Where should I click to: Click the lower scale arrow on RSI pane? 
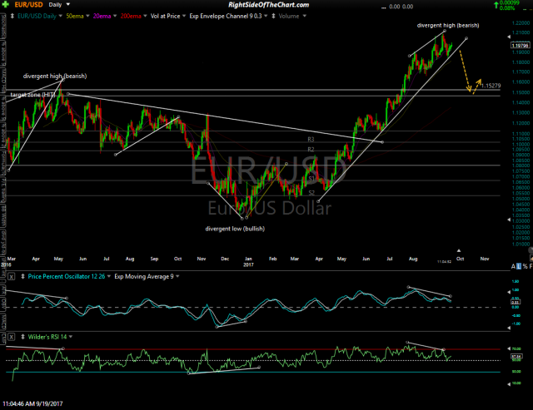coord(509,384)
